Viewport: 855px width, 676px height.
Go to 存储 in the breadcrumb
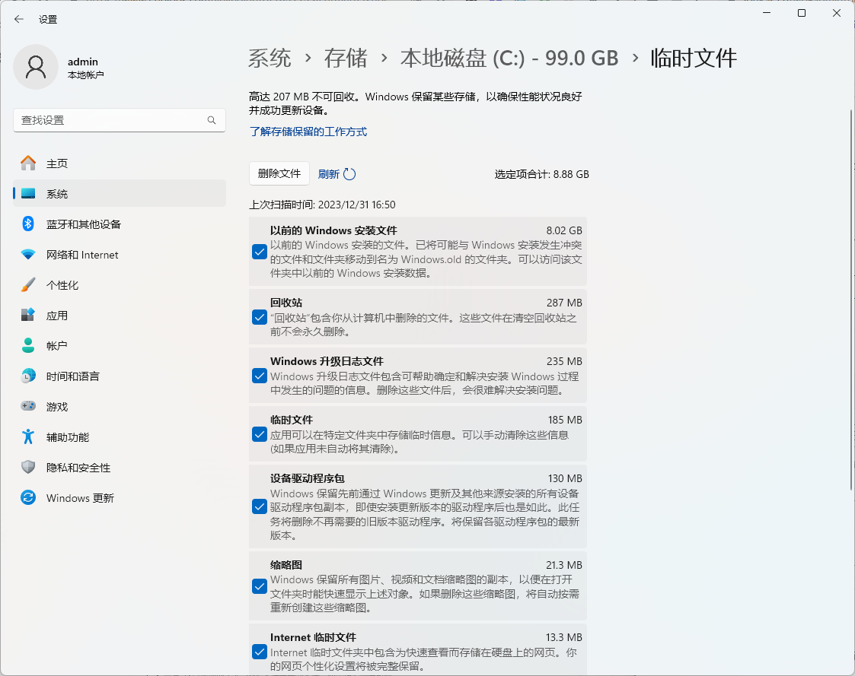[x=346, y=59]
